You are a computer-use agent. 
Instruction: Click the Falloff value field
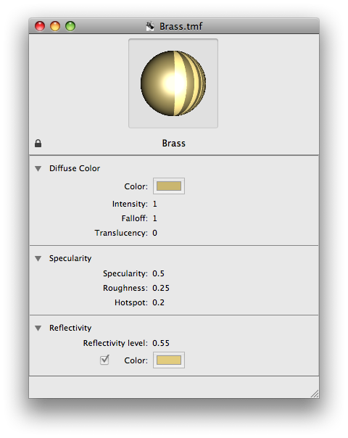pos(154,218)
